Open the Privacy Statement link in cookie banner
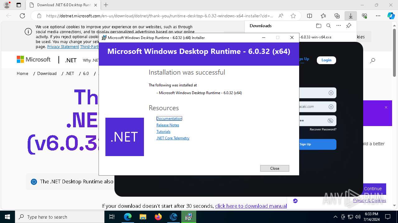This screenshot has height=223, width=398. (63, 46)
